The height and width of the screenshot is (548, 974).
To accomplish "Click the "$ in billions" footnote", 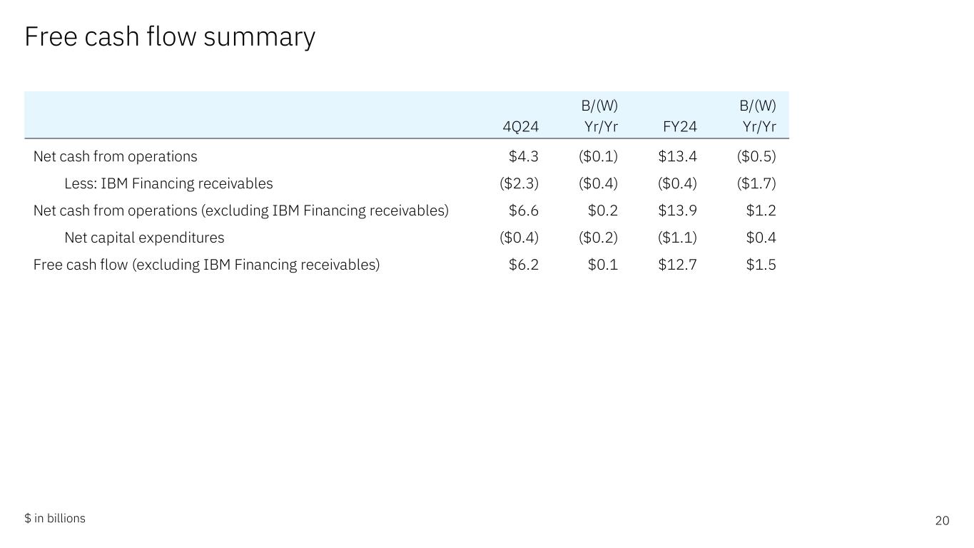I will [55, 519].
